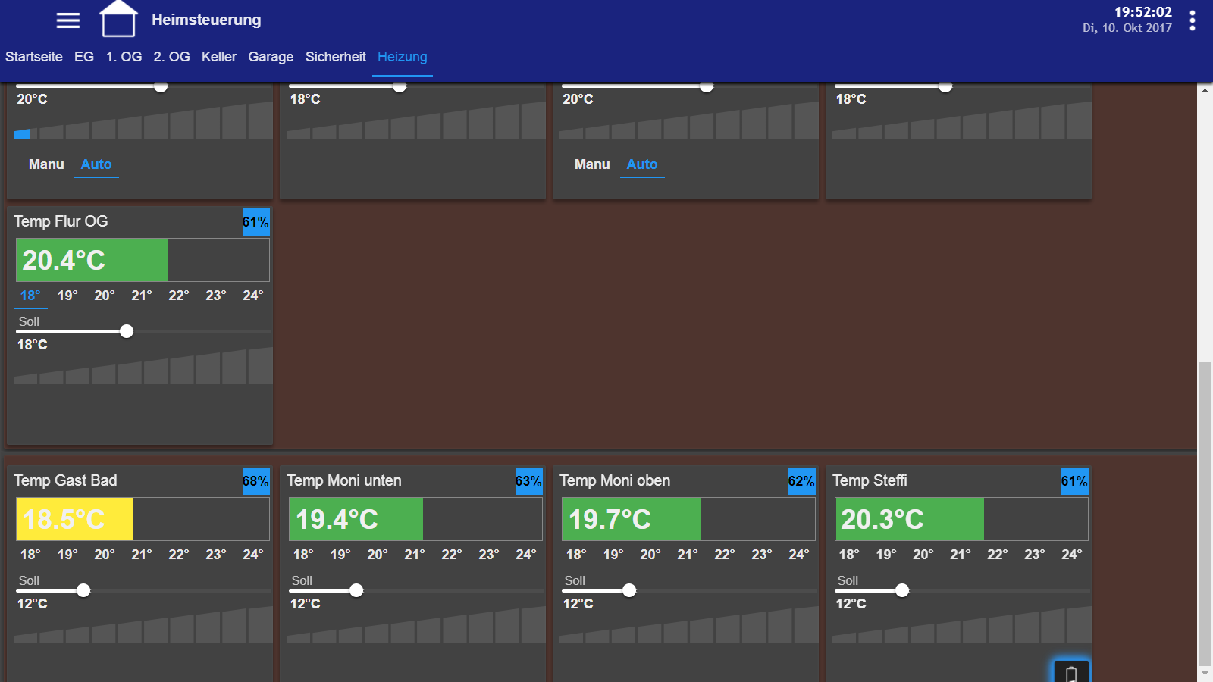Click the battery icon in the bottom corner
Image resolution: width=1213 pixels, height=682 pixels.
coord(1071,673)
